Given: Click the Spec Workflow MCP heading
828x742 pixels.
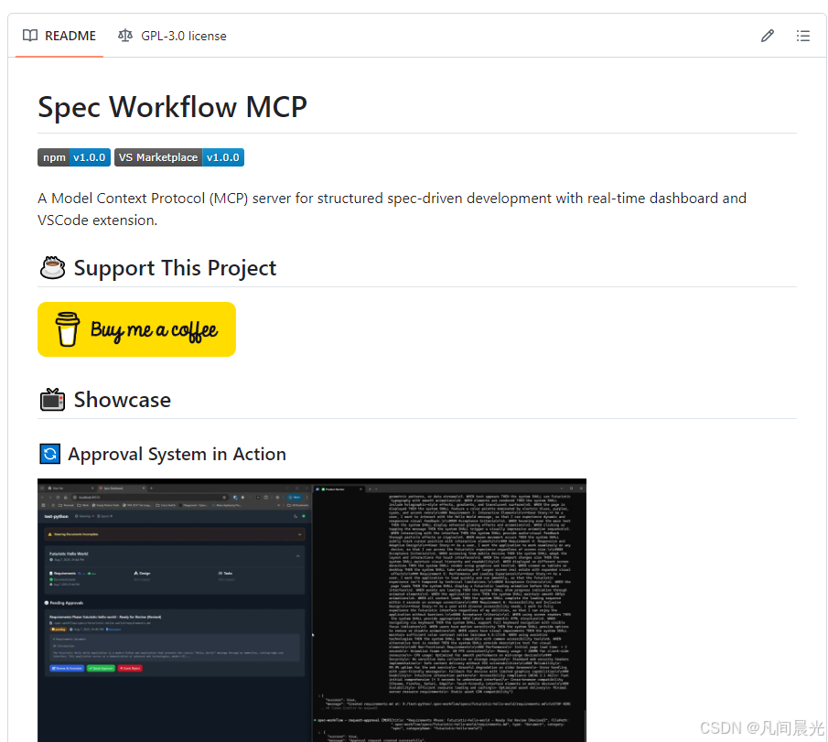Looking at the screenshot, I should coord(172,107).
